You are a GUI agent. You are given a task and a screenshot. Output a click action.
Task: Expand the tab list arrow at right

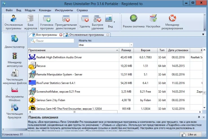point(203,34)
